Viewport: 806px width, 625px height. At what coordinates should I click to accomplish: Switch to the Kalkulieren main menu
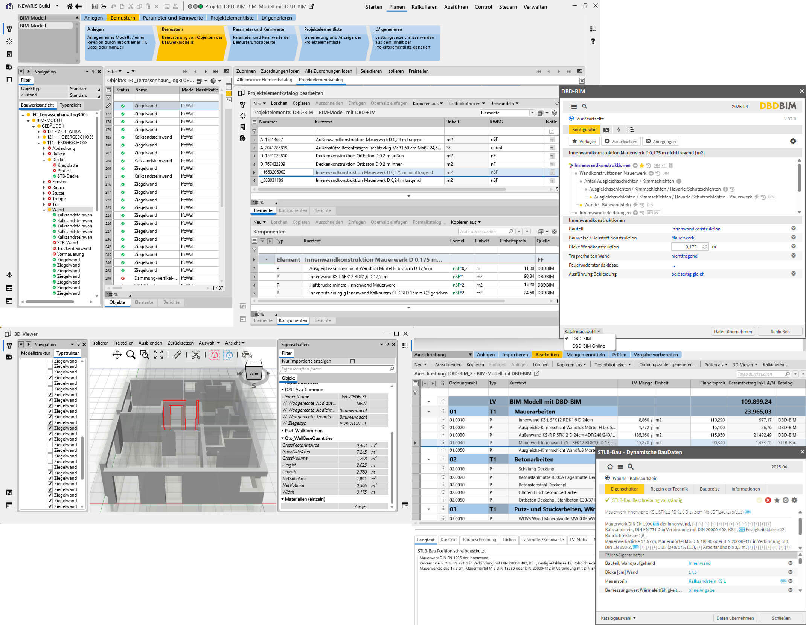coord(424,7)
